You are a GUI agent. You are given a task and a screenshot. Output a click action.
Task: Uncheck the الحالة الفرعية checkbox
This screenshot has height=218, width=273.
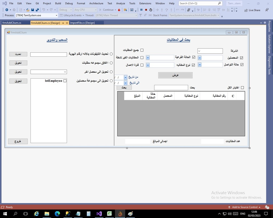tap(194, 57)
